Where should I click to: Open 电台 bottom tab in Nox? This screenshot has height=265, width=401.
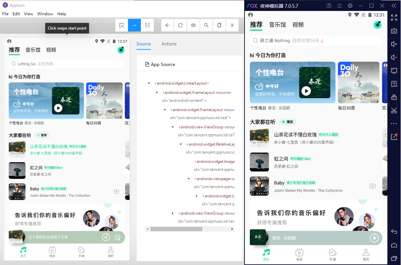(x=299, y=254)
